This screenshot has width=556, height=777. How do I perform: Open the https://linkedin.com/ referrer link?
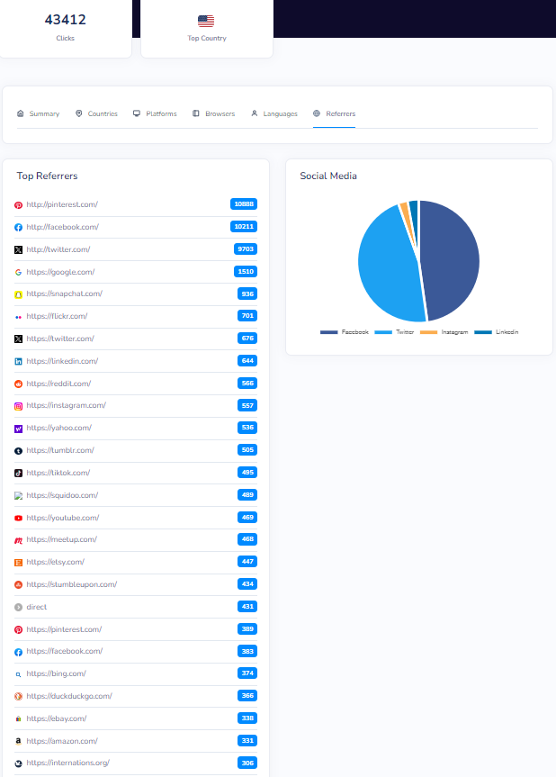[62, 361]
